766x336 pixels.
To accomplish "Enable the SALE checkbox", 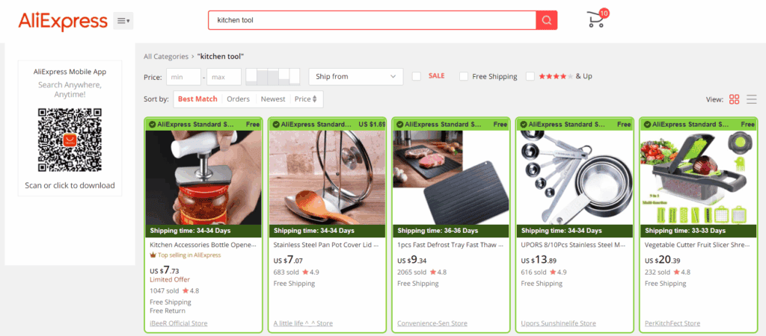I will (x=416, y=76).
